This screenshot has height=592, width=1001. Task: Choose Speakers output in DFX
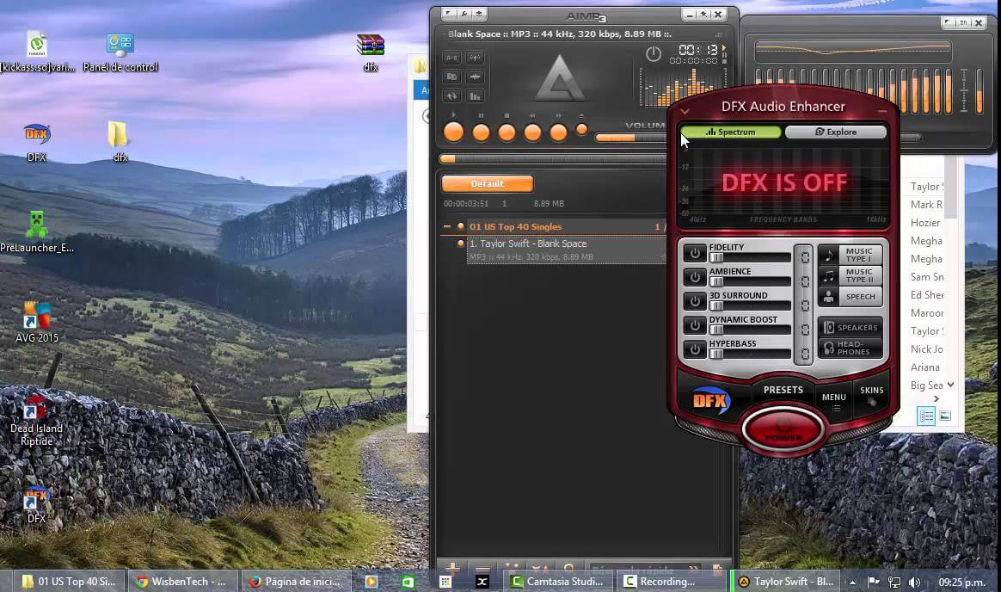pyautogui.click(x=850, y=328)
